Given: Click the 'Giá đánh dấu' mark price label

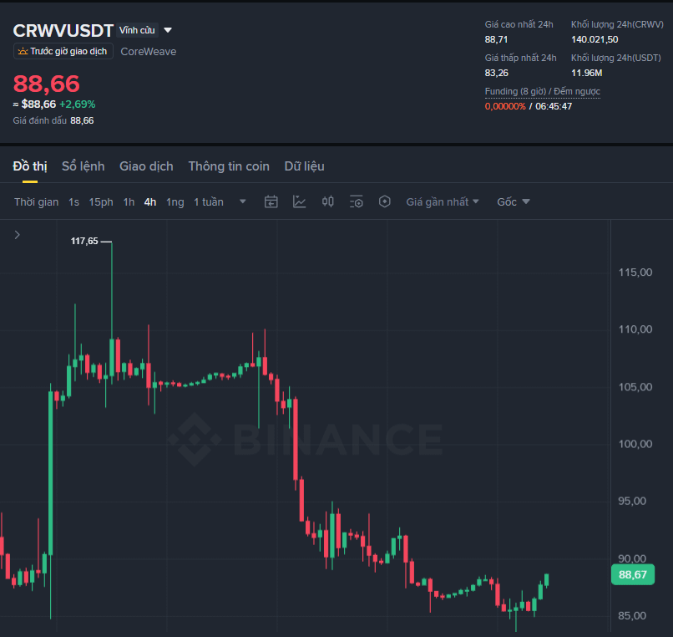Looking at the screenshot, I should click(39, 120).
